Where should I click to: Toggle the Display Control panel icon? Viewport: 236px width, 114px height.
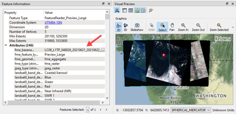pyautogui.click(x=125, y=10)
